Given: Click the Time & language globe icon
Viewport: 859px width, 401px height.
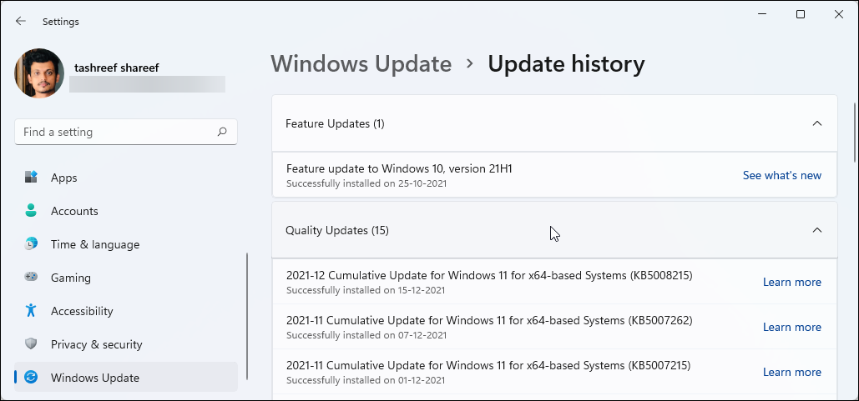Looking at the screenshot, I should click(x=32, y=244).
